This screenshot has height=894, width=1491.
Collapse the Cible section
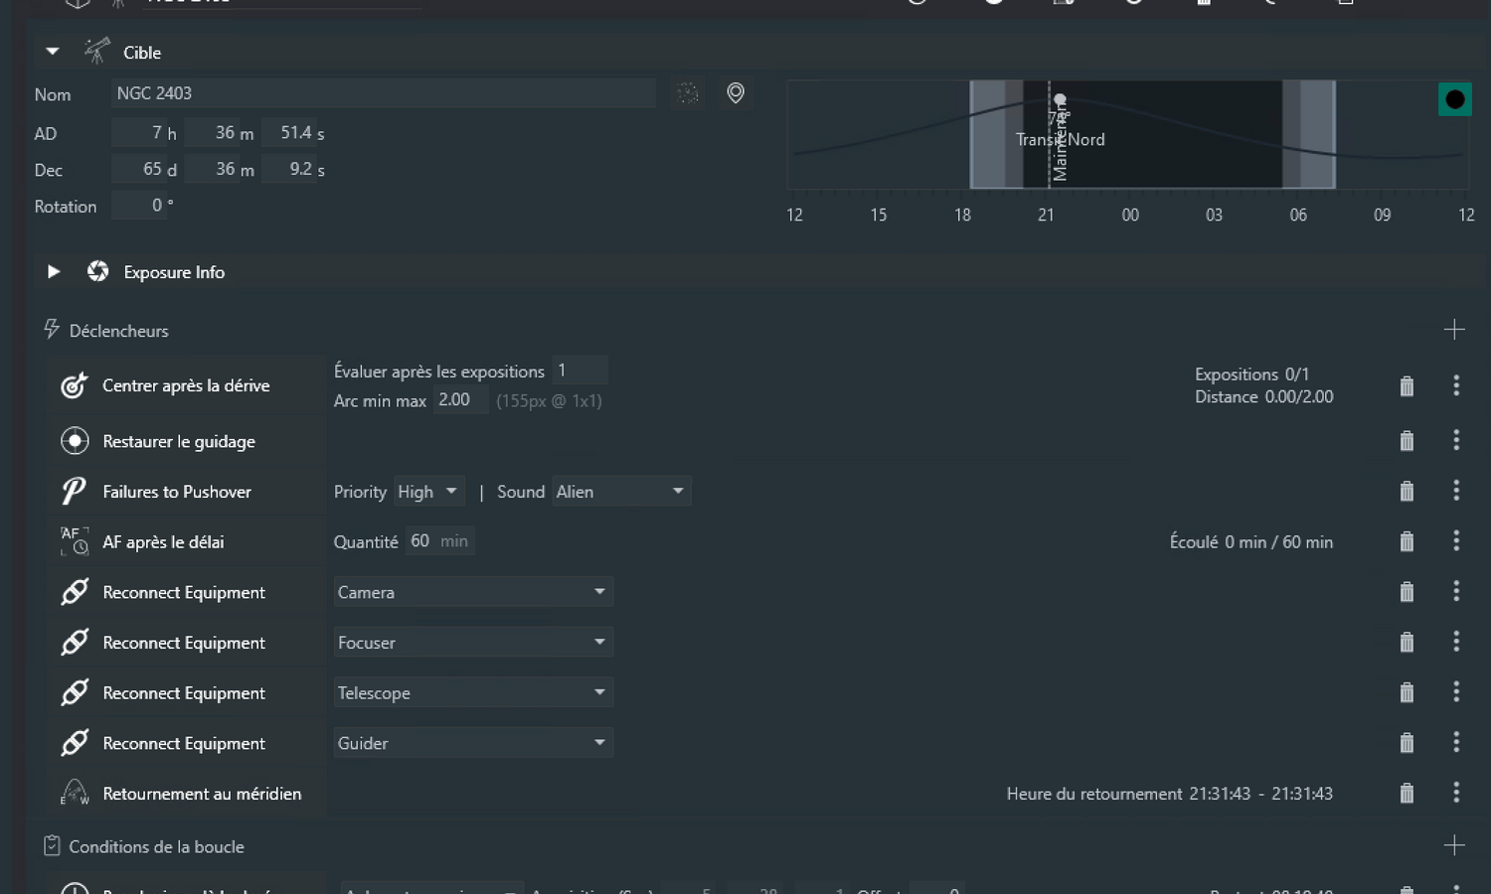(x=53, y=52)
